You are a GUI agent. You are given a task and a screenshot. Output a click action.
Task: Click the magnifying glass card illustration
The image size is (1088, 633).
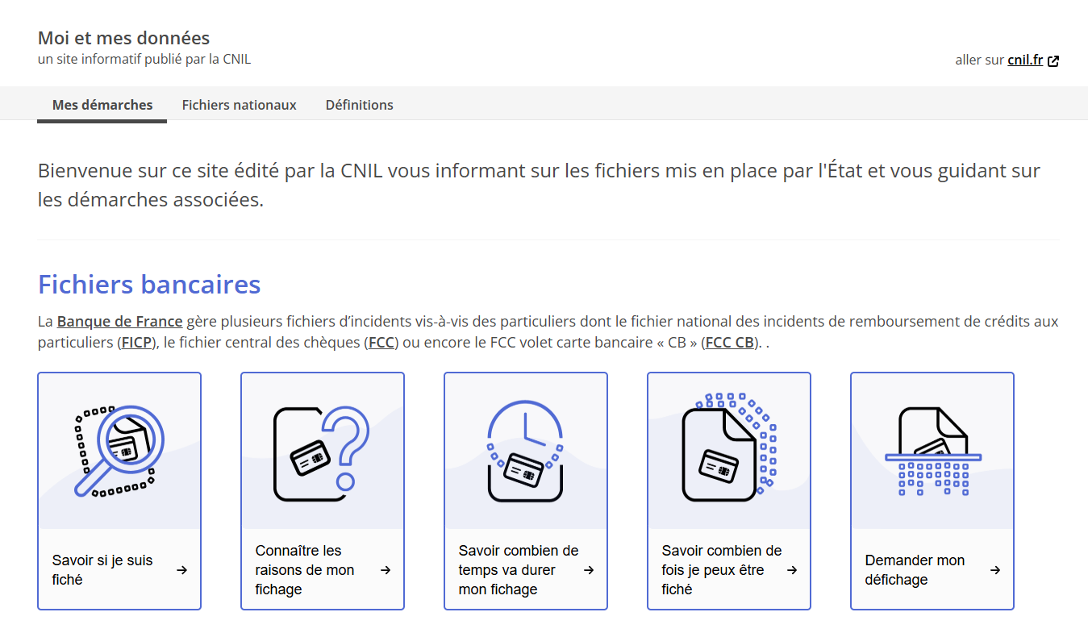click(x=118, y=451)
